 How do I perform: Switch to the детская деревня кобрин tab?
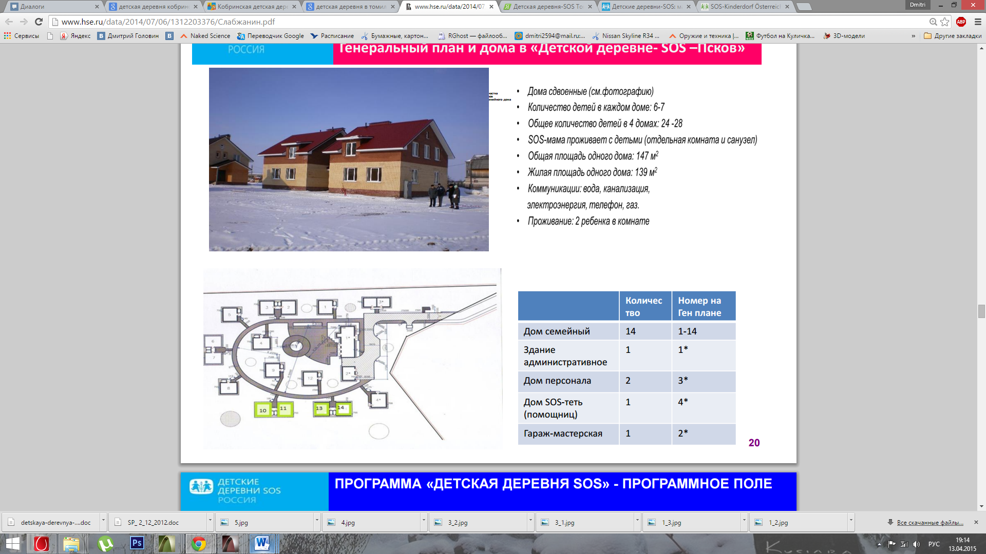[151, 7]
